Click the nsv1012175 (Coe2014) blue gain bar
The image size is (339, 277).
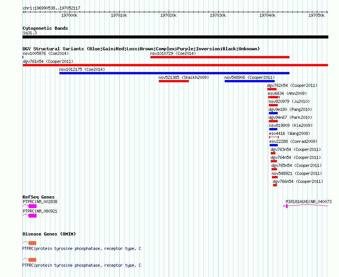[174, 73]
